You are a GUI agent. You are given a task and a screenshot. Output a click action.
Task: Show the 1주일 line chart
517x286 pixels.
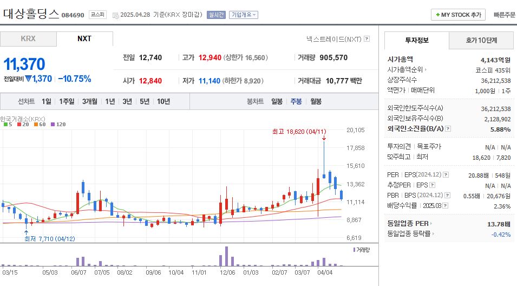click(x=67, y=102)
